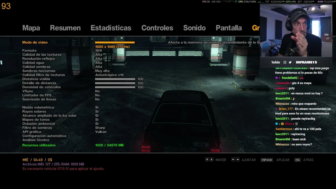Toggle the VSync setting value

coord(97,91)
